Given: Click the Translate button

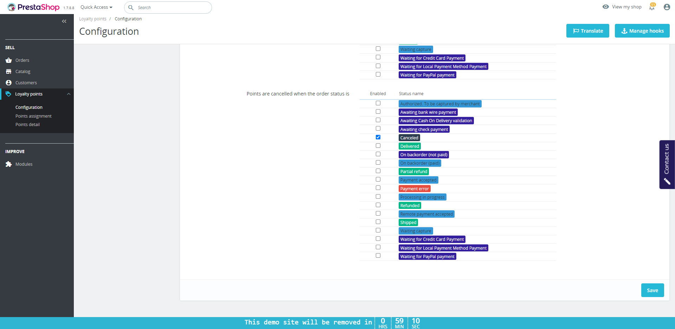Looking at the screenshot, I should coord(588,31).
